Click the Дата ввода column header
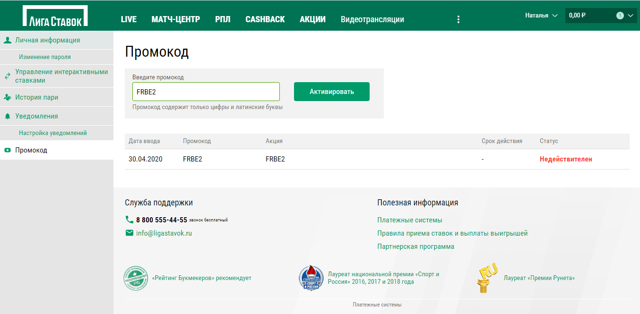The image size is (640, 314). (x=144, y=141)
